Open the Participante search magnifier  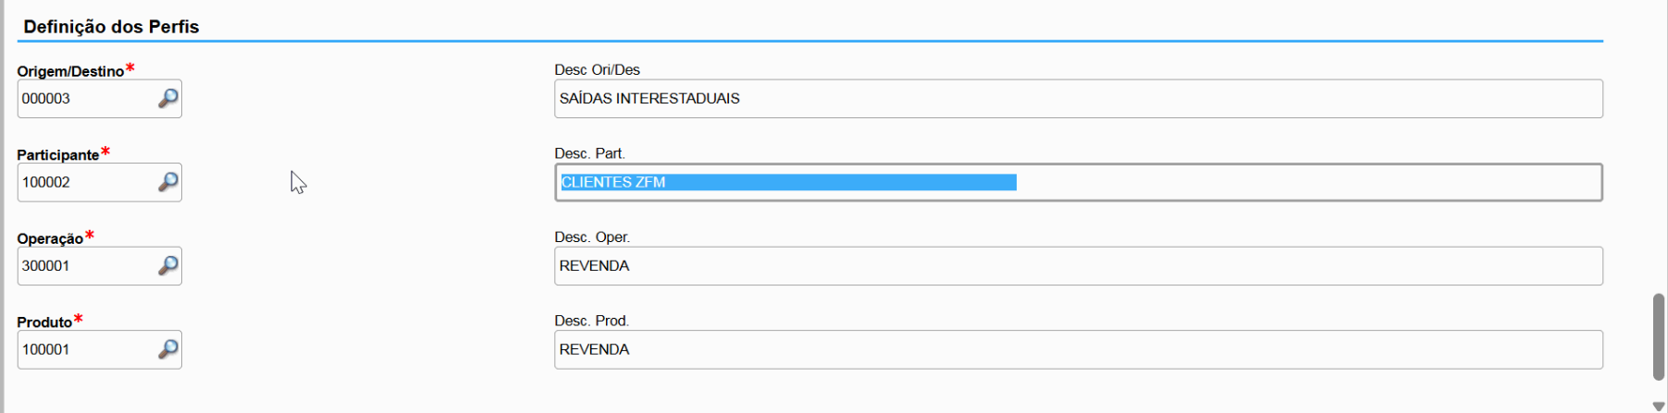pos(167,182)
